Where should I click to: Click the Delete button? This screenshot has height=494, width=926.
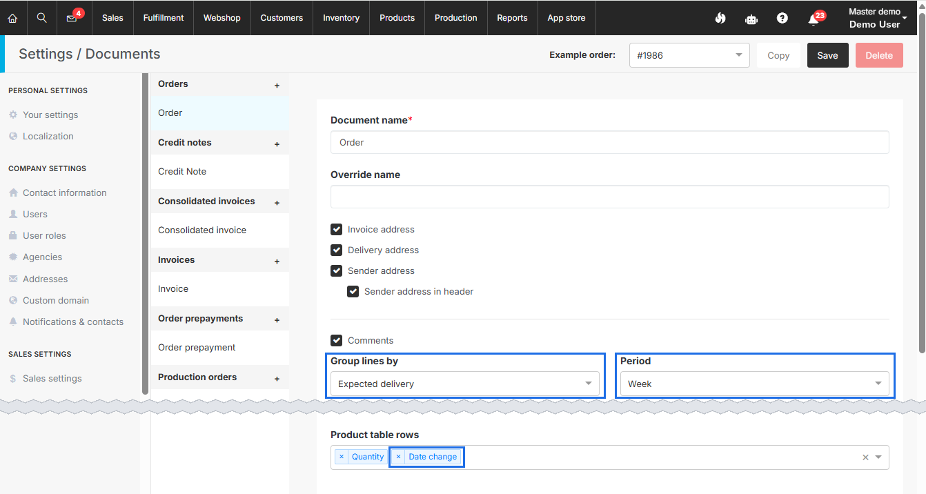click(879, 55)
